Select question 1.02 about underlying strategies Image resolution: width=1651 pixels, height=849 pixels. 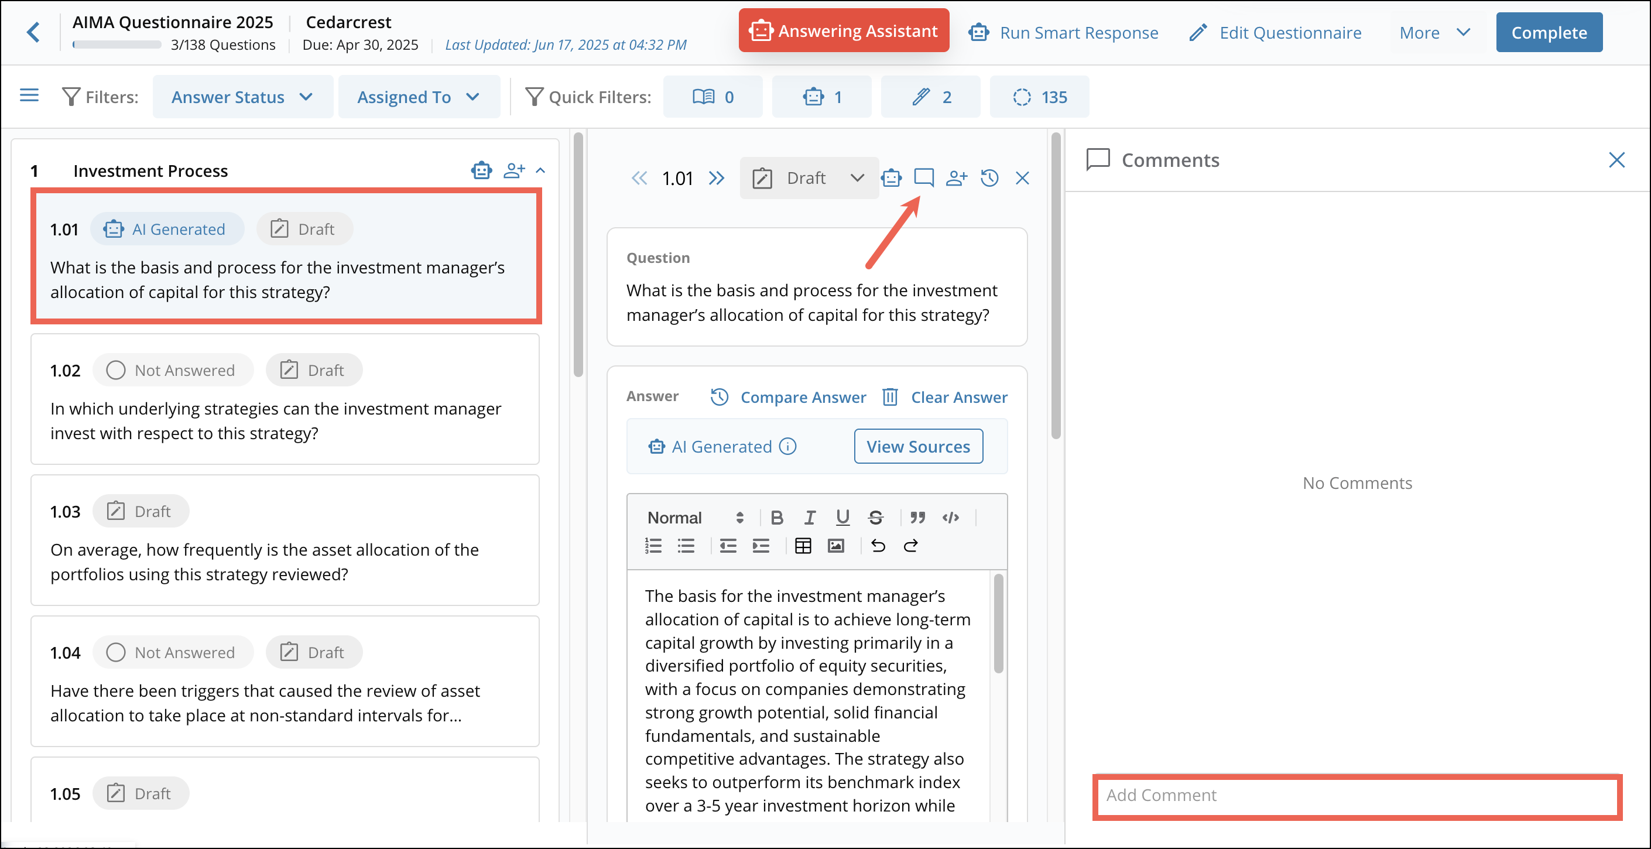(x=285, y=399)
